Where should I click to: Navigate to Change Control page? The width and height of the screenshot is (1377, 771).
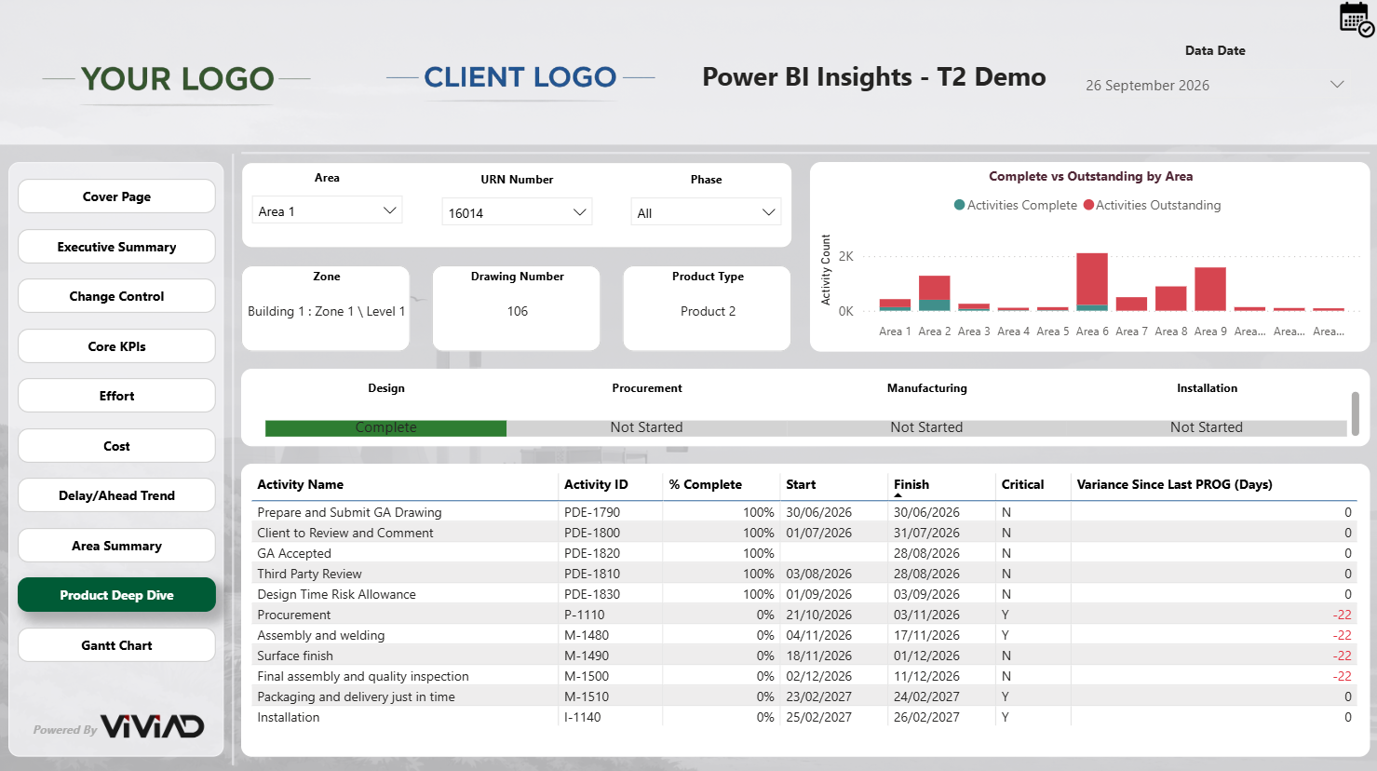(x=116, y=296)
